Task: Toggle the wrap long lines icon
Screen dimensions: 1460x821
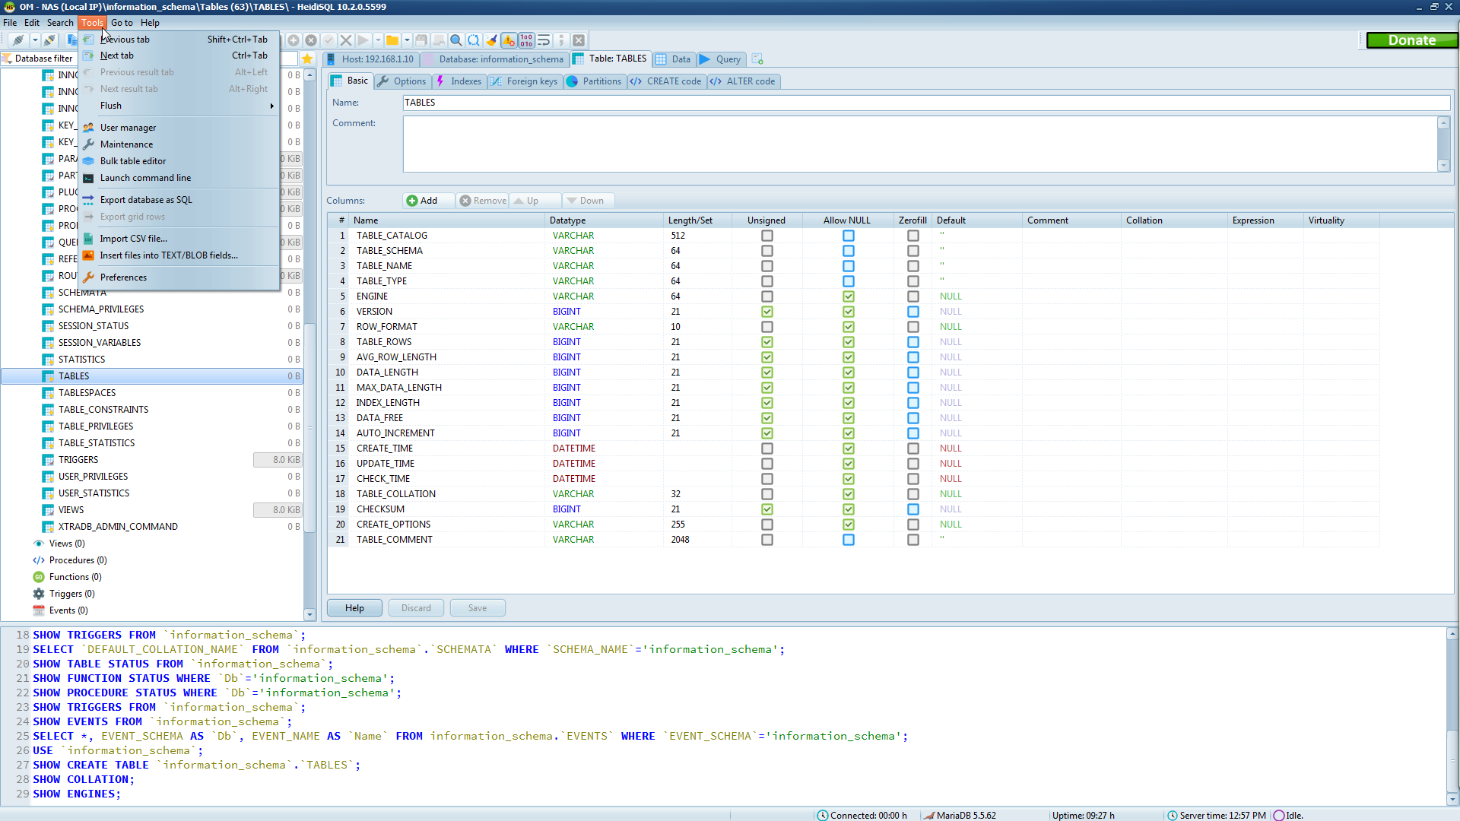Action: tap(544, 40)
